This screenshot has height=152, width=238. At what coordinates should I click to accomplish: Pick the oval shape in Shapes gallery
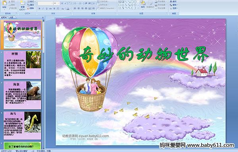[x=135, y=2]
